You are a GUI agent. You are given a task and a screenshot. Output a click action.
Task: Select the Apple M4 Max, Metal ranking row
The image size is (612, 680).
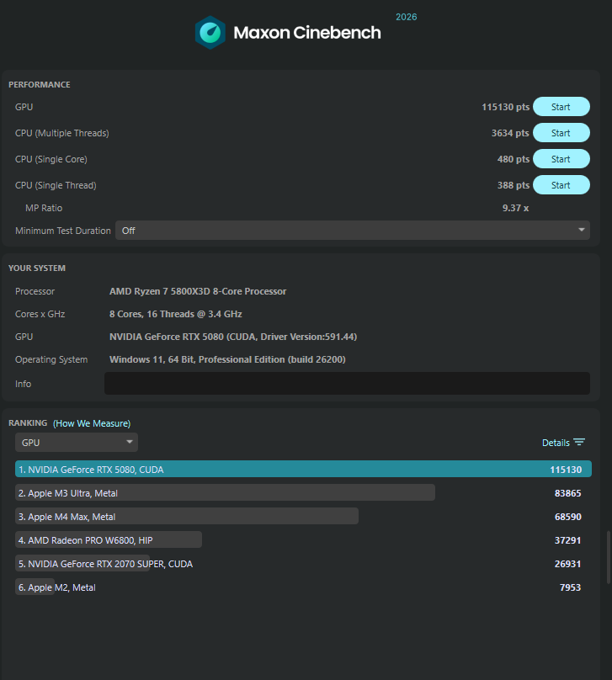coord(303,516)
